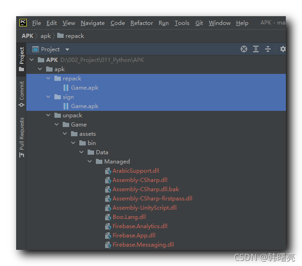This screenshot has width=302, height=266.
Task: Click the Project view window icon in the header
Action: point(36,49)
